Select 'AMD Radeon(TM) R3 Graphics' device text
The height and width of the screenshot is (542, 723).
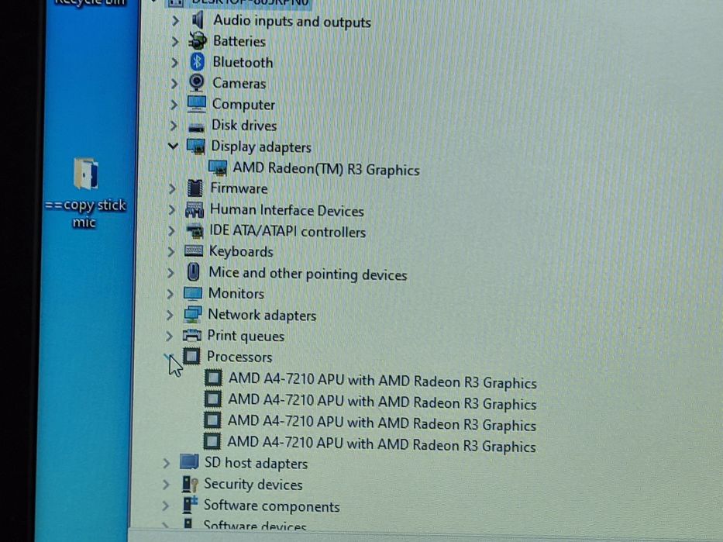pyautogui.click(x=326, y=169)
